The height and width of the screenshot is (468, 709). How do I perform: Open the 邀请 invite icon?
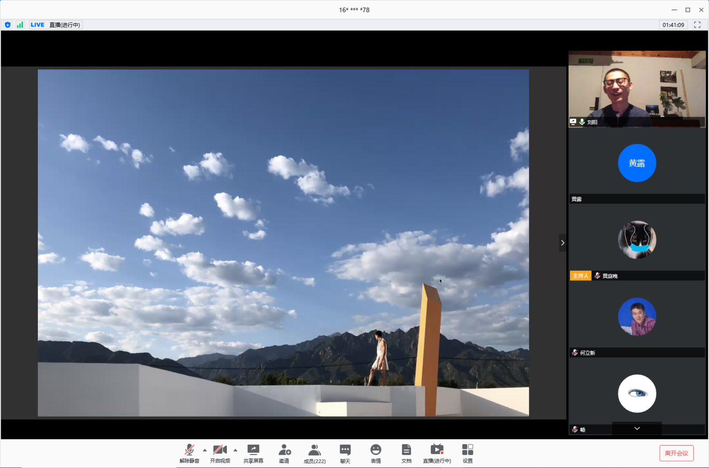click(x=284, y=450)
